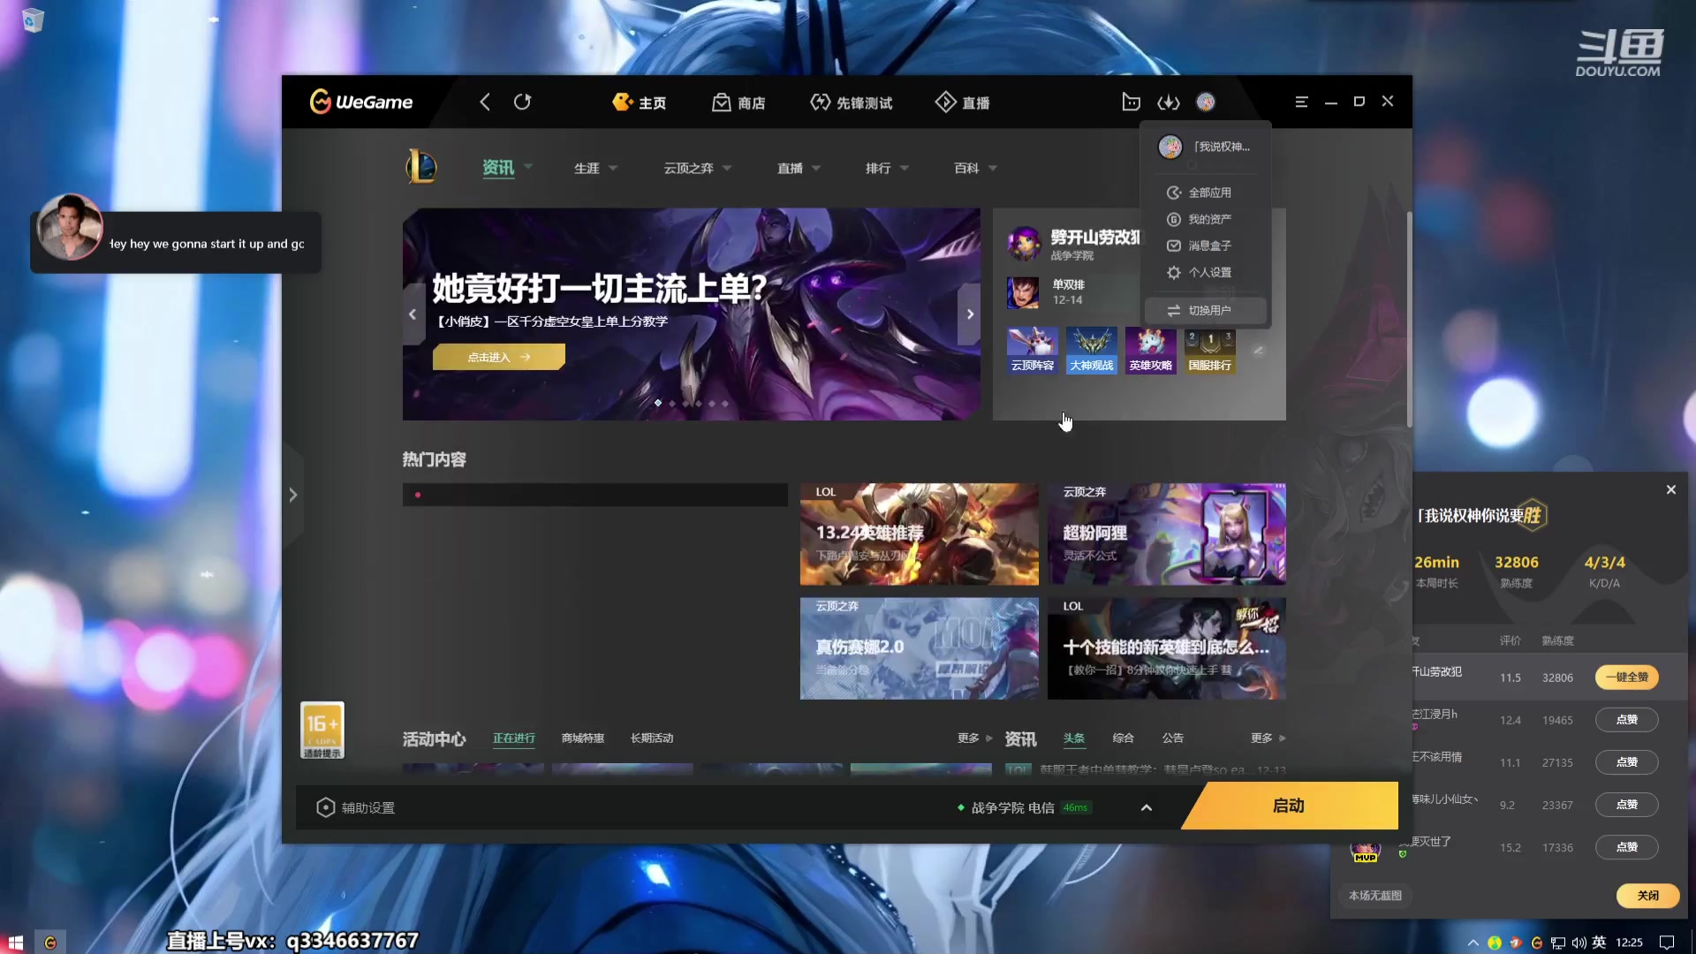This screenshot has height=954, width=1696.
Task: Open 辅助设置 settings
Action: tap(355, 807)
